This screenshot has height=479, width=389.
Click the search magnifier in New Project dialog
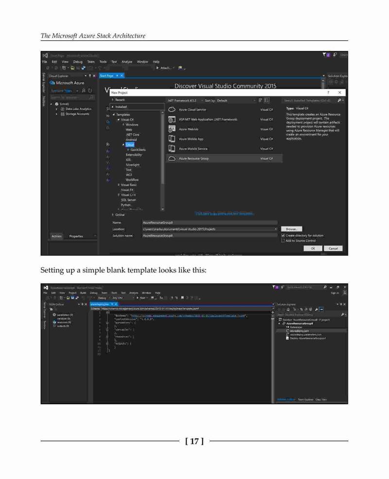pyautogui.click(x=339, y=101)
